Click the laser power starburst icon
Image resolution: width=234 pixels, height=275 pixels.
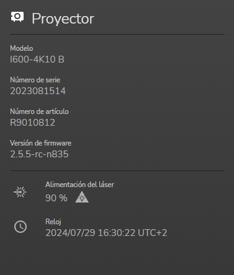click(x=20, y=192)
